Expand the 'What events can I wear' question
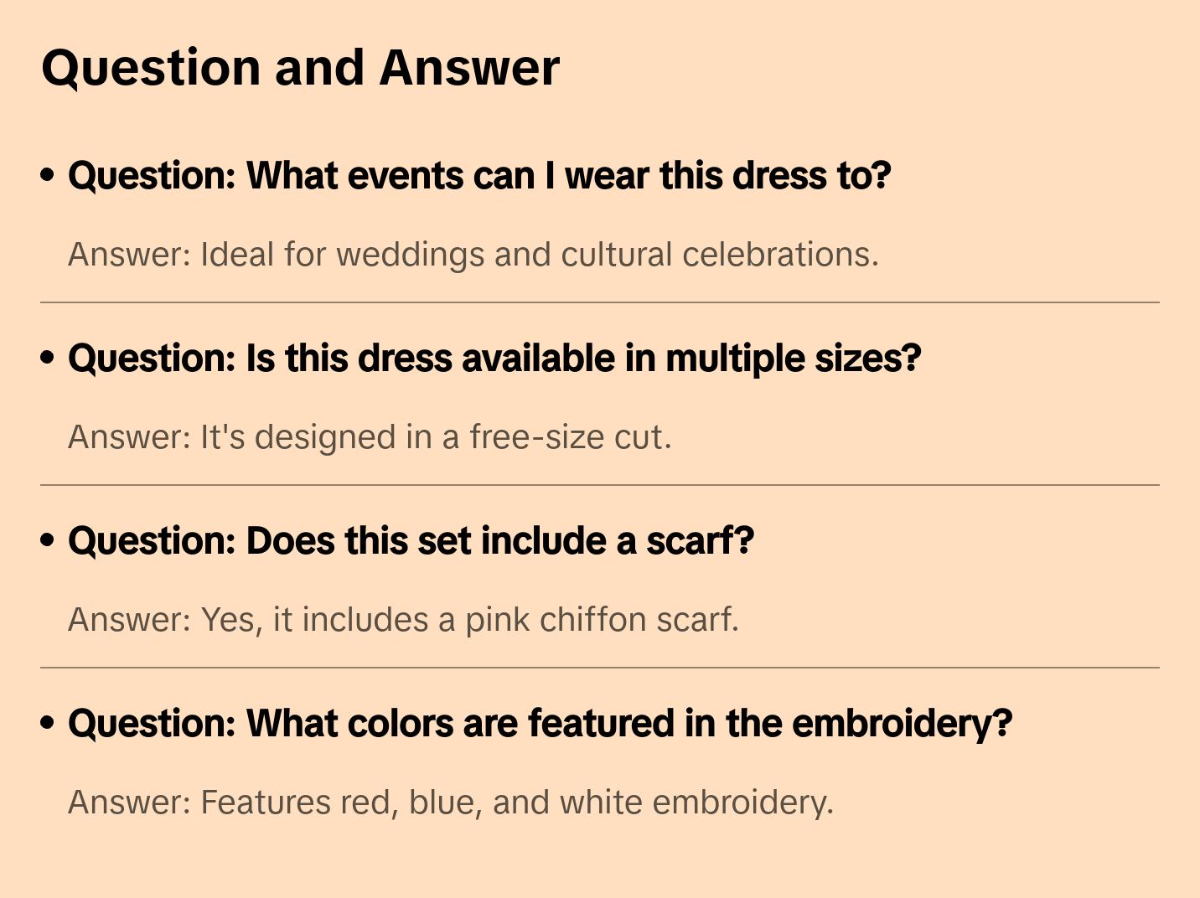This screenshot has height=898, width=1200. click(479, 176)
